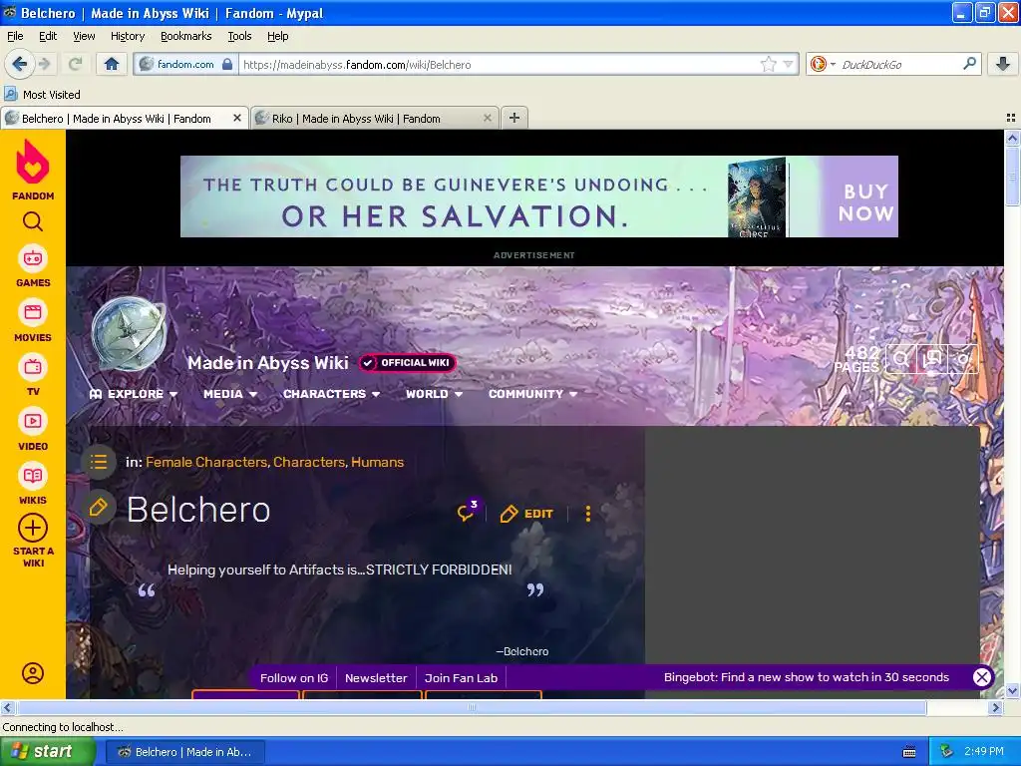1021x766 pixels.
Task: Open URL bar history dropdown arrow
Action: (789, 65)
